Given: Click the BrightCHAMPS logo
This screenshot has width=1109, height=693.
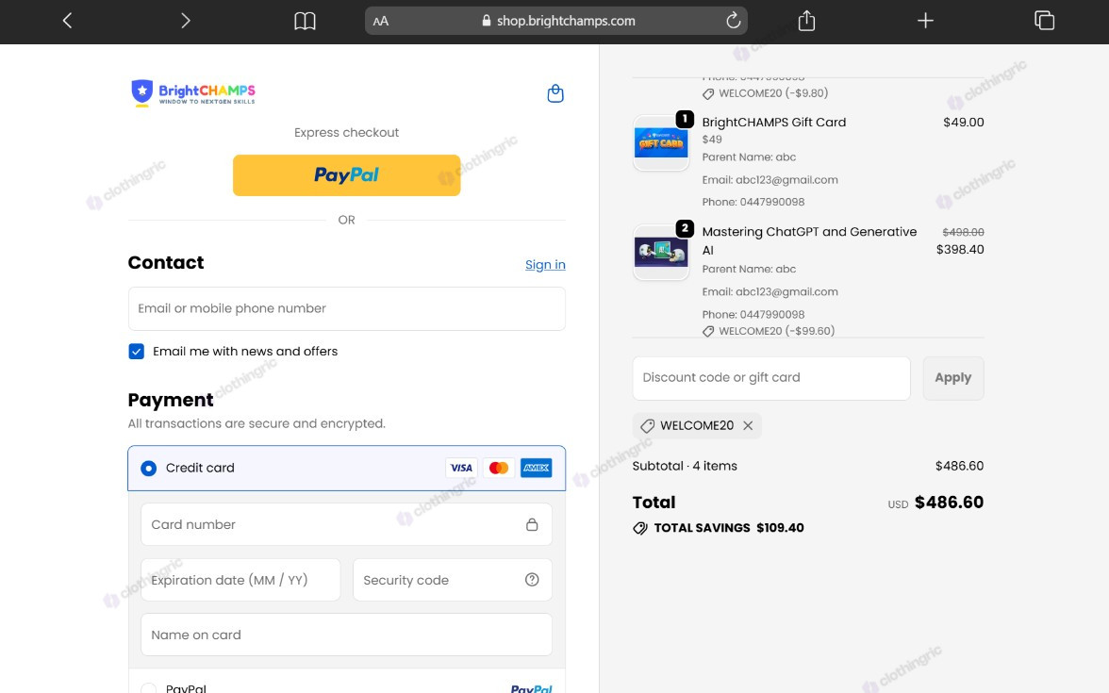Looking at the screenshot, I should pos(193,92).
